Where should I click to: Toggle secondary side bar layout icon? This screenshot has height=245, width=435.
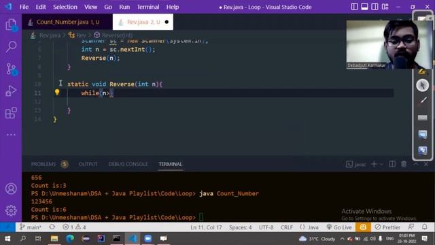point(375,7)
